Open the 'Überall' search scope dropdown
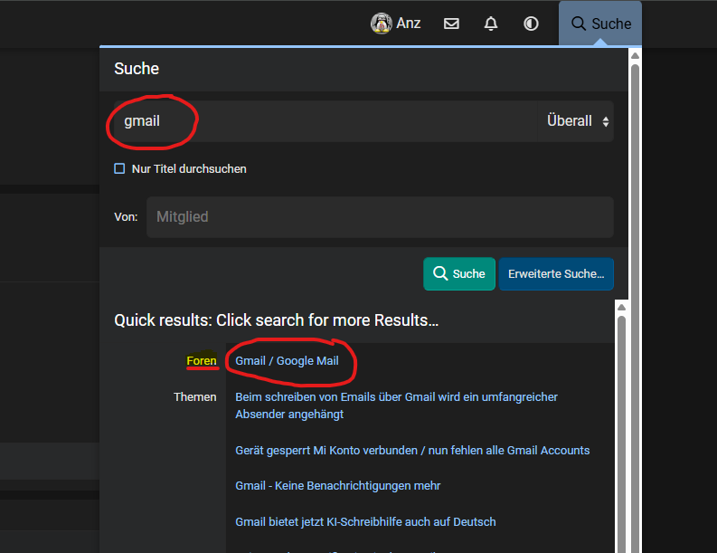This screenshot has height=553, width=717. (577, 120)
